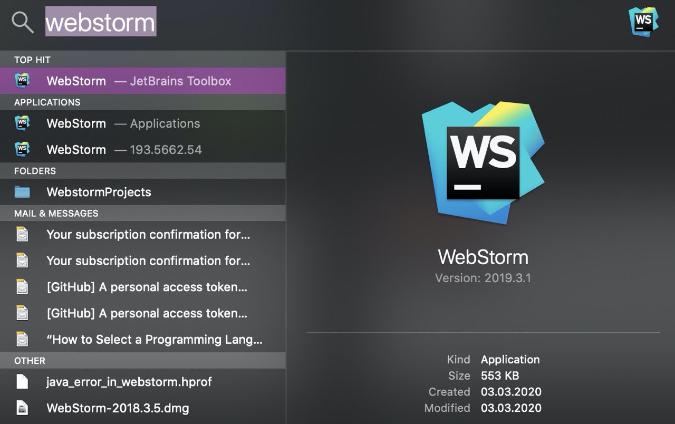This screenshot has width=675, height=424.
Task: Click disk image icon of WebStorm-2018.3.5.dmg
Action: [x=22, y=408]
